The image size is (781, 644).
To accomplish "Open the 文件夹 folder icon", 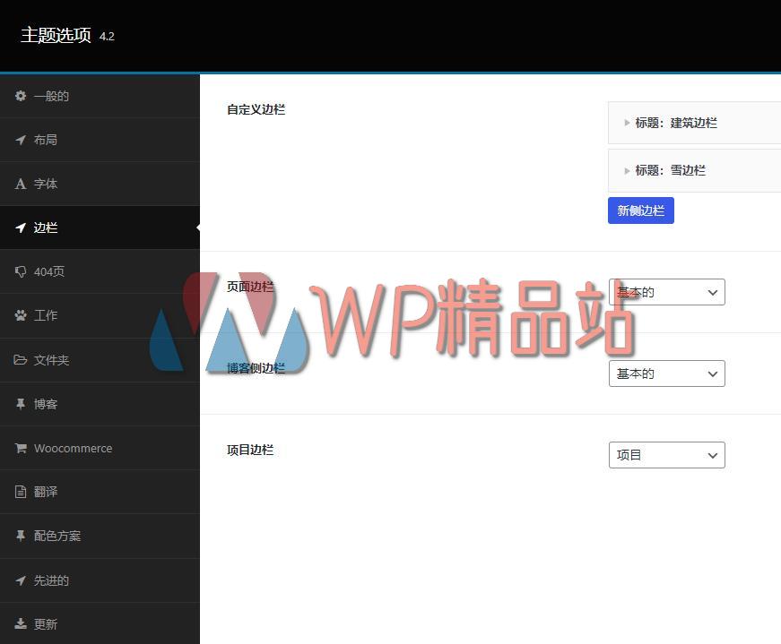I will point(20,359).
